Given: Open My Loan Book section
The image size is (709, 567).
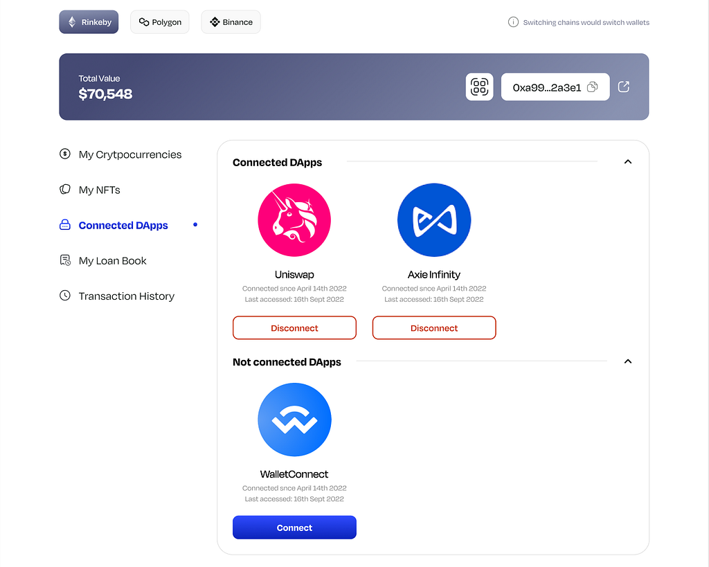Looking at the screenshot, I should pos(103,261).
